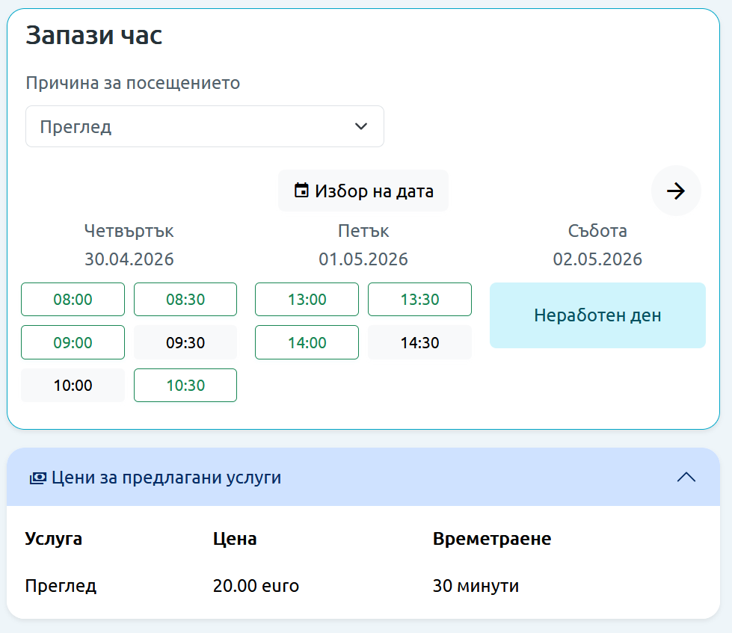Viewport: 732px width, 633px height.
Task: Click the 20.00 euro price cell
Action: 256,586
